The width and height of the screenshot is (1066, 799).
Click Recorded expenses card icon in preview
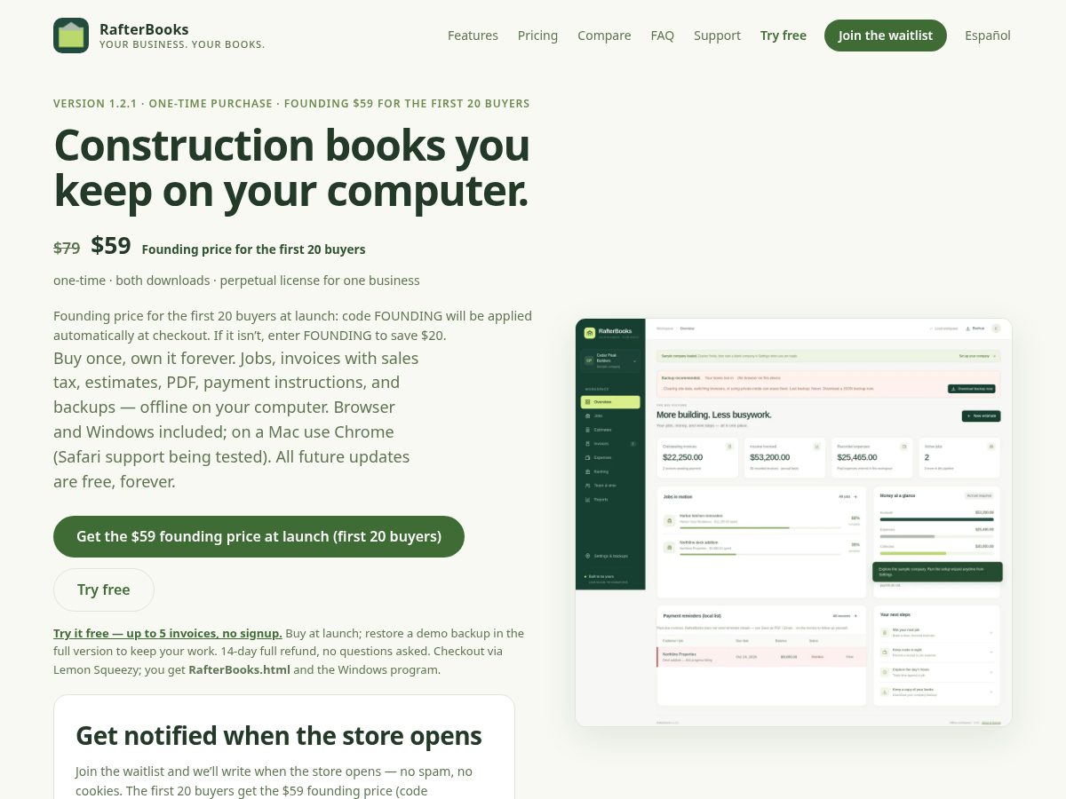click(x=904, y=447)
